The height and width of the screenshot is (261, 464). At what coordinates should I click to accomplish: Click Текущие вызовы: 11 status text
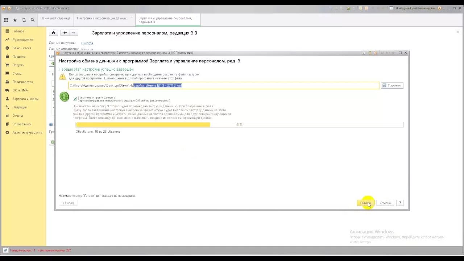(x=22, y=250)
